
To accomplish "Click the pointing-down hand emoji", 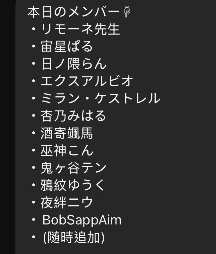I will pyautogui.click(x=127, y=12).
